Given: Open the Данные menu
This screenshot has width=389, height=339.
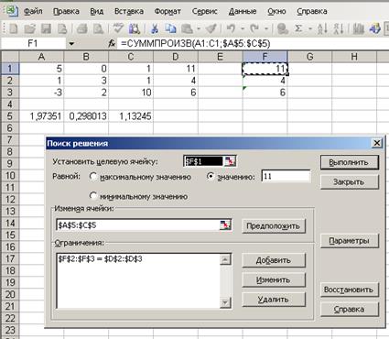Looking at the screenshot, I should pyautogui.click(x=243, y=11).
